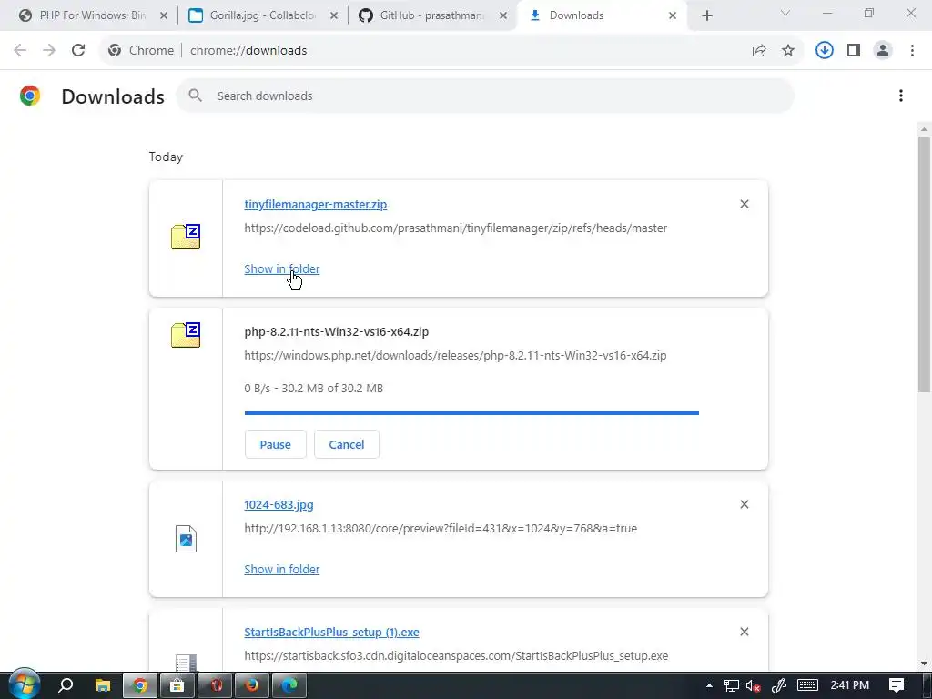The height and width of the screenshot is (699, 932).
Task: Click the 2:41 PM taskbar clock
Action: pos(850,685)
